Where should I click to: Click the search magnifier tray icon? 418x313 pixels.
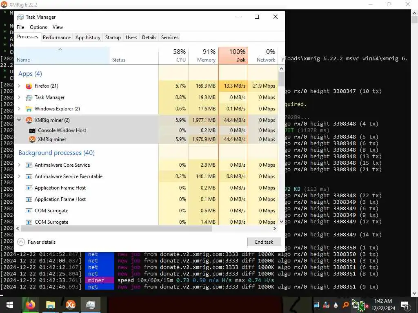click(x=345, y=305)
